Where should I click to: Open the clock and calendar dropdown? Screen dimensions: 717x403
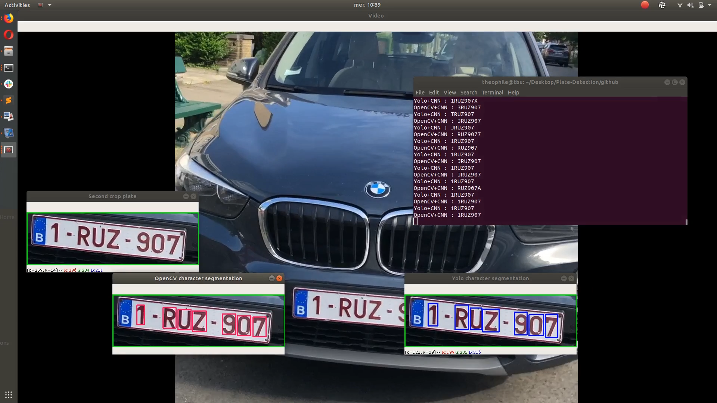(367, 5)
